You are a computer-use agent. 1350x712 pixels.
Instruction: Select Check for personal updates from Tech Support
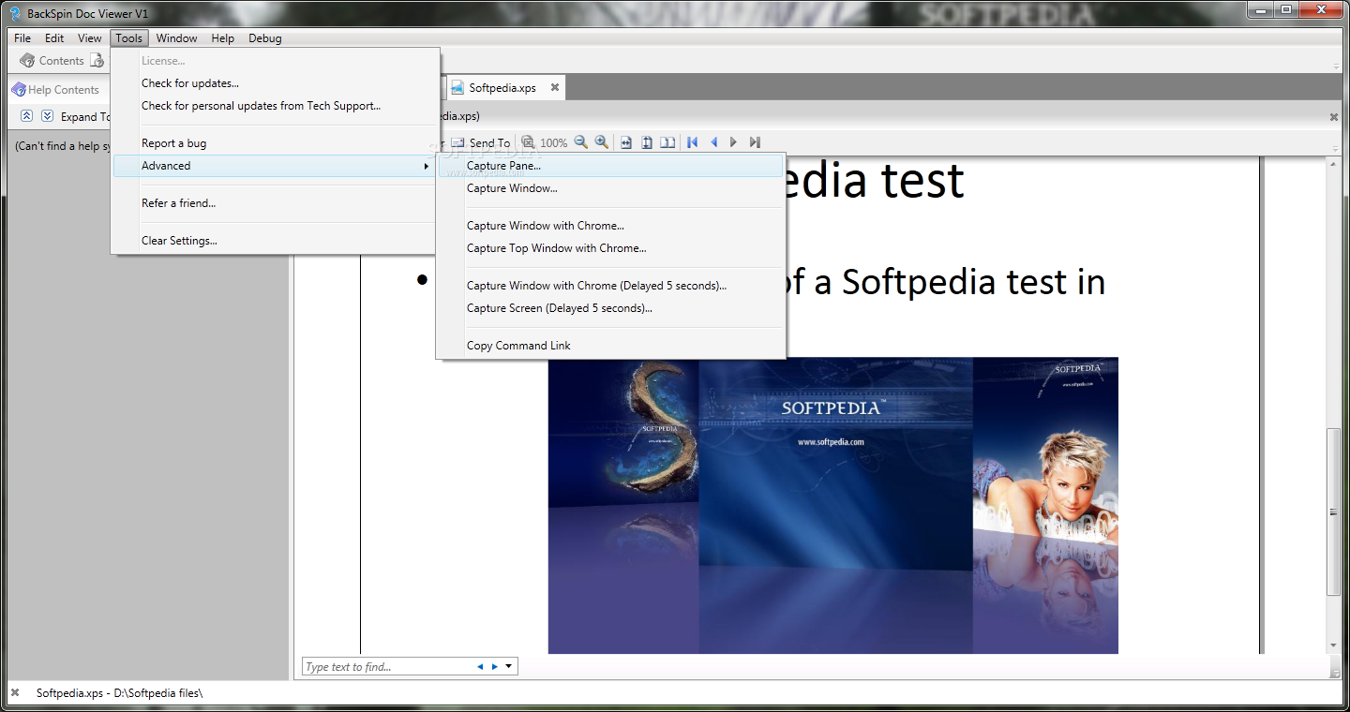pos(276,106)
